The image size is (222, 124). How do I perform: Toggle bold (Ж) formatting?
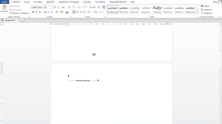[x=33, y=12]
